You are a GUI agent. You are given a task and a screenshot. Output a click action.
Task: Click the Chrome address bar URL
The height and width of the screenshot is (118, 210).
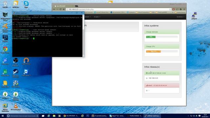[x=81, y=10]
